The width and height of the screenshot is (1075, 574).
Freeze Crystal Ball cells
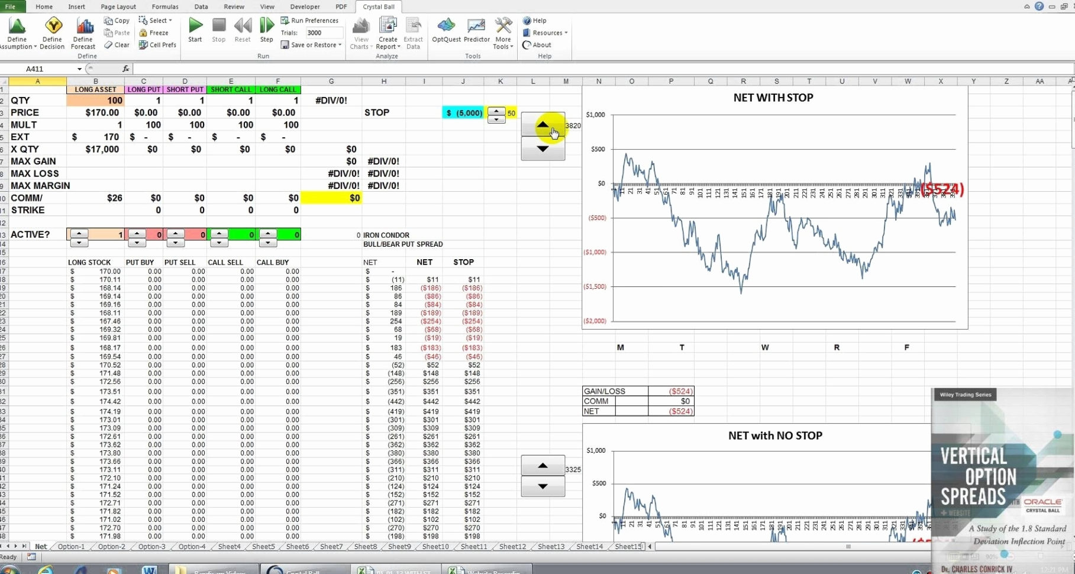(154, 33)
